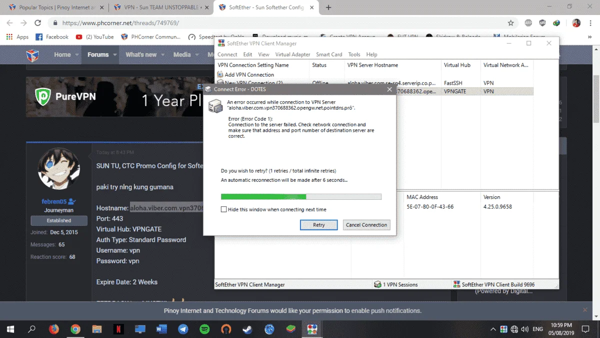Dismiss the push notifications permission bar
This screenshot has width=600, height=338.
coord(585,310)
